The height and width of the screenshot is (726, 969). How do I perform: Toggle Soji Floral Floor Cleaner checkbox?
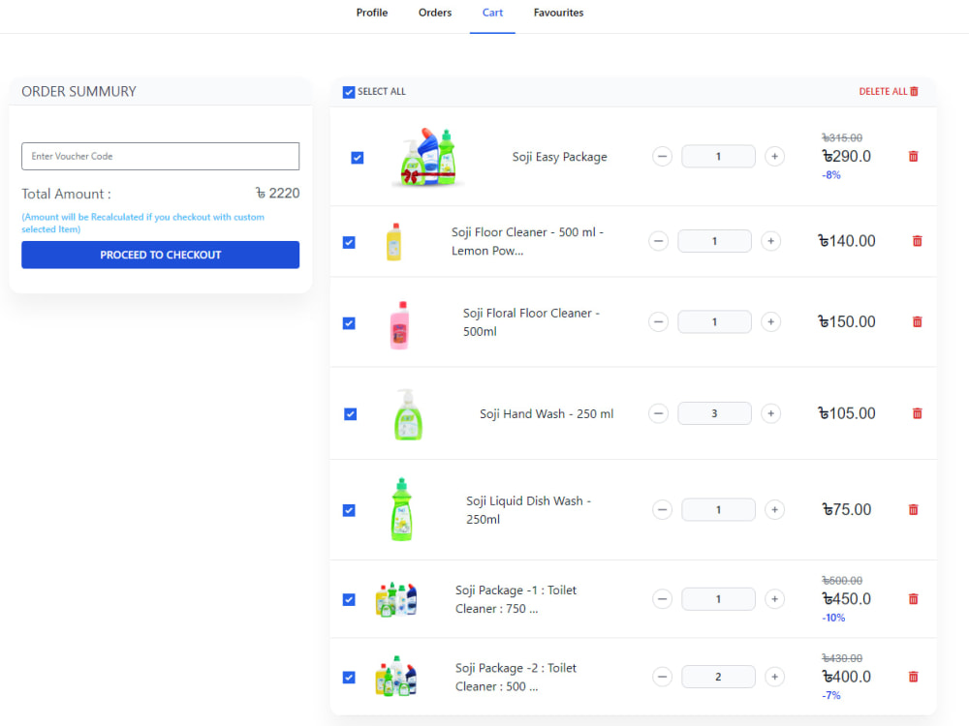click(x=349, y=323)
